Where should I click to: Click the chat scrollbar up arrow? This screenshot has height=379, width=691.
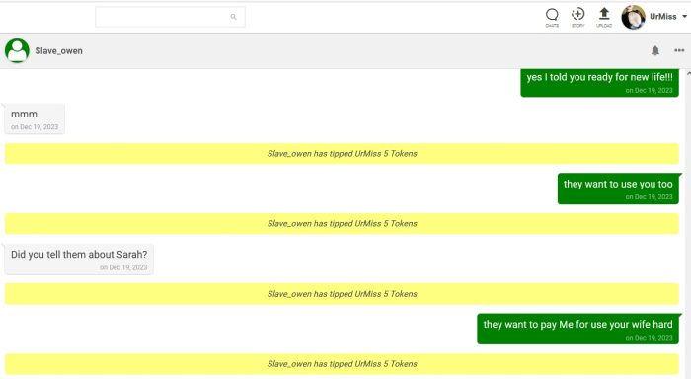[x=688, y=74]
